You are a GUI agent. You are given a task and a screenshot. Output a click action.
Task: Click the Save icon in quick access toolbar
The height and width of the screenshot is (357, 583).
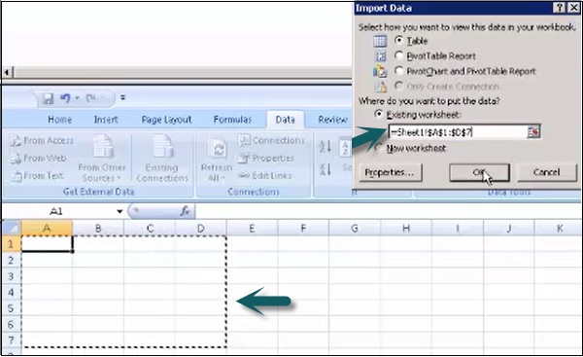click(x=48, y=98)
